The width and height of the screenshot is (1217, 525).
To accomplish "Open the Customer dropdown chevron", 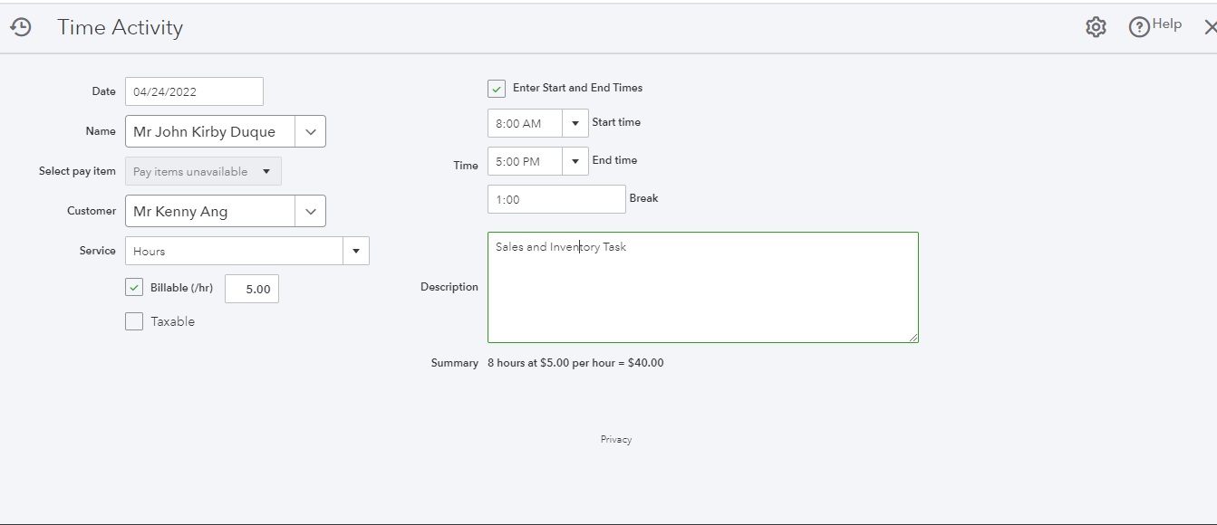I will tap(310, 211).
